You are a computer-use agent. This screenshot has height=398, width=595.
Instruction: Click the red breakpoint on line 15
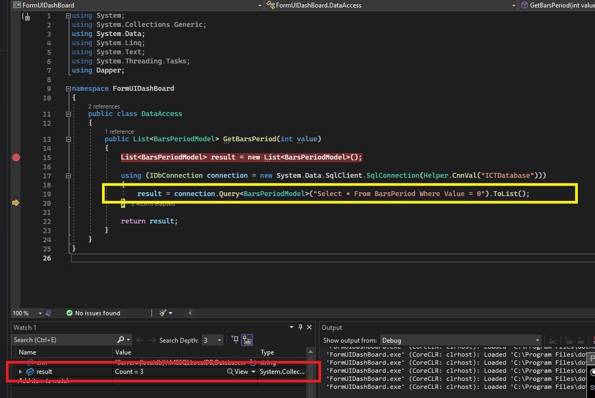(16, 157)
